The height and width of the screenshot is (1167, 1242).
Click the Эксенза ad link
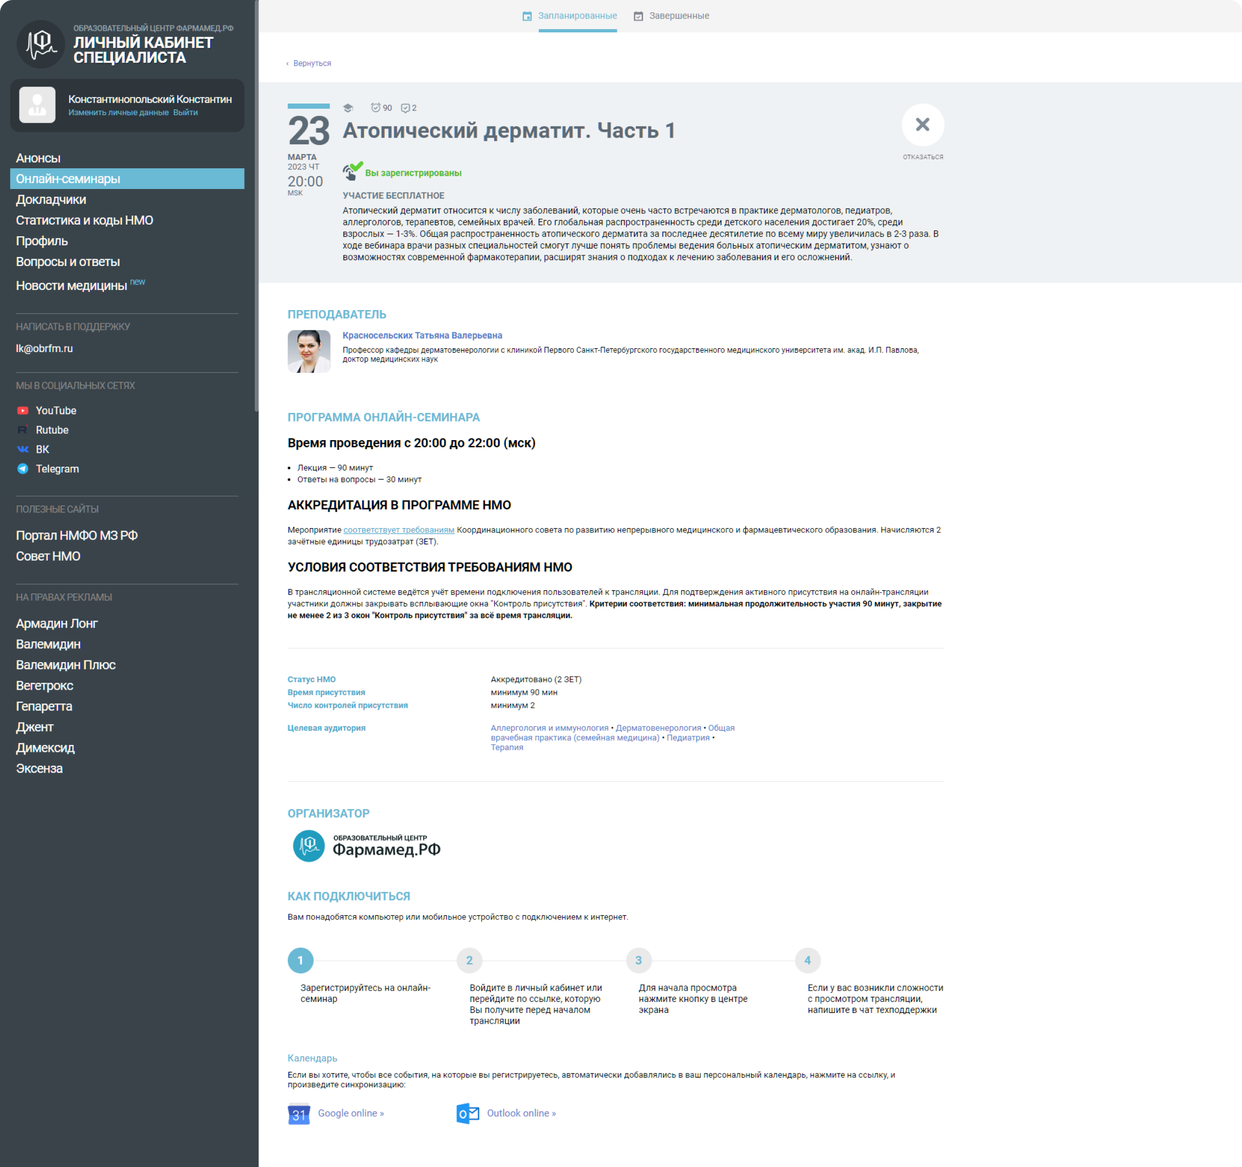tap(39, 768)
